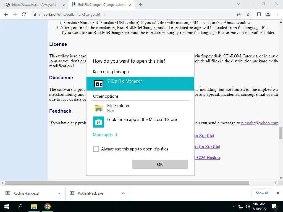Email nirsofer@yahoo.com link
The height and width of the screenshot is (212, 283).
[x=260, y=123]
